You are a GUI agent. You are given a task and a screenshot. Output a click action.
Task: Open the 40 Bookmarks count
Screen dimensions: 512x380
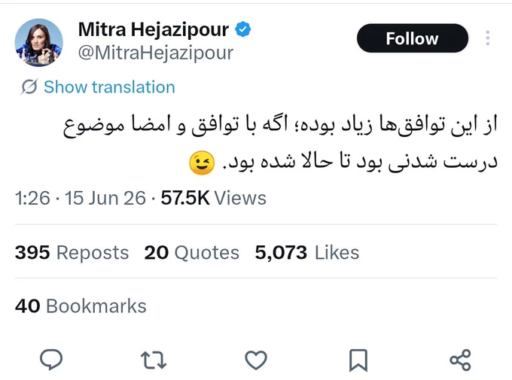point(81,306)
